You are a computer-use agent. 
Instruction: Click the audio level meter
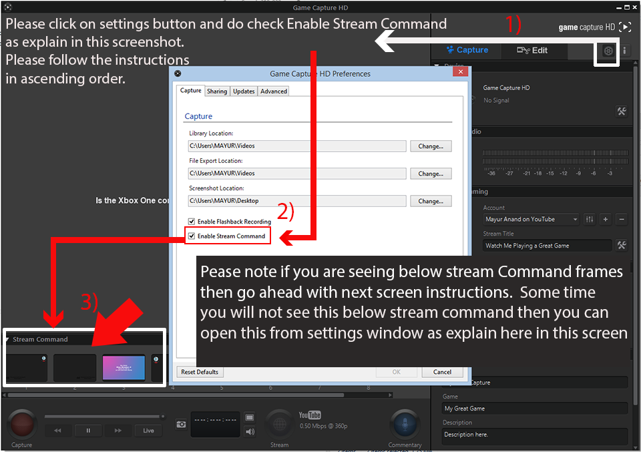pos(555,157)
